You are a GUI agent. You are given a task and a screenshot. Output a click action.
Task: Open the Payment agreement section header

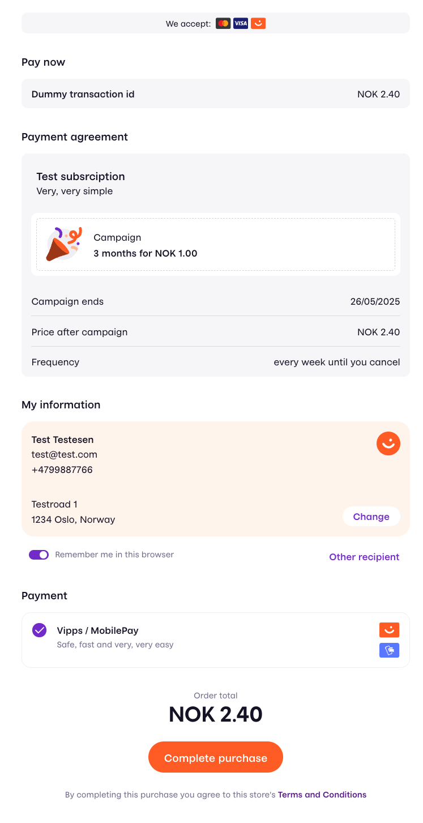pyautogui.click(x=75, y=137)
